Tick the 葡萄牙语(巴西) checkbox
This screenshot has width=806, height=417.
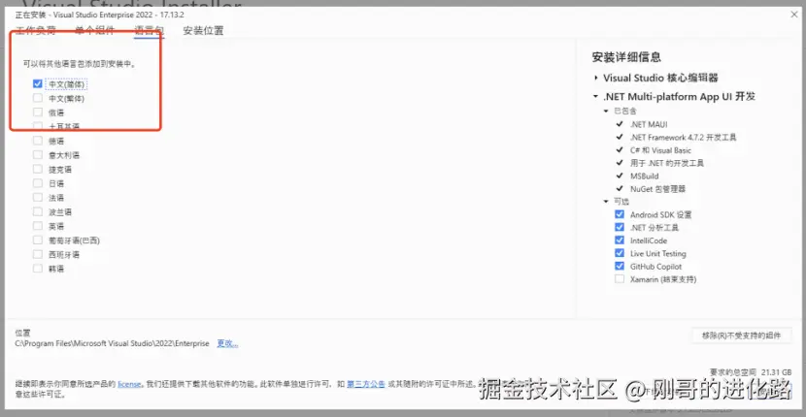(38, 240)
